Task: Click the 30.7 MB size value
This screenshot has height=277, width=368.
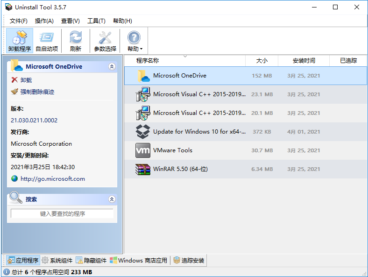Action: pos(262,150)
